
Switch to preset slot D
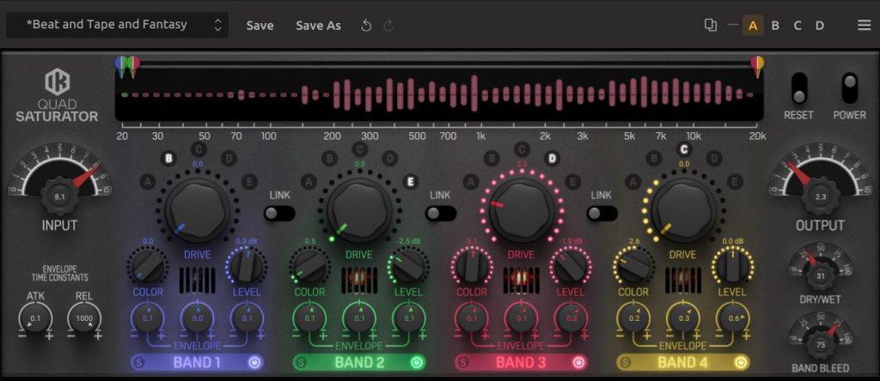[x=820, y=26]
